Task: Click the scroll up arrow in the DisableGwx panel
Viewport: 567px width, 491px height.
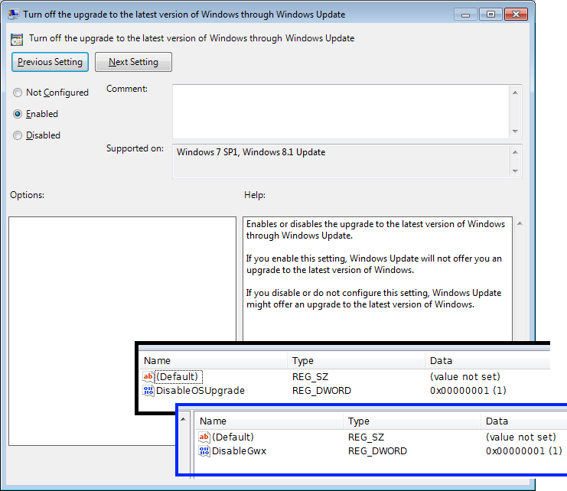Action: (x=184, y=419)
